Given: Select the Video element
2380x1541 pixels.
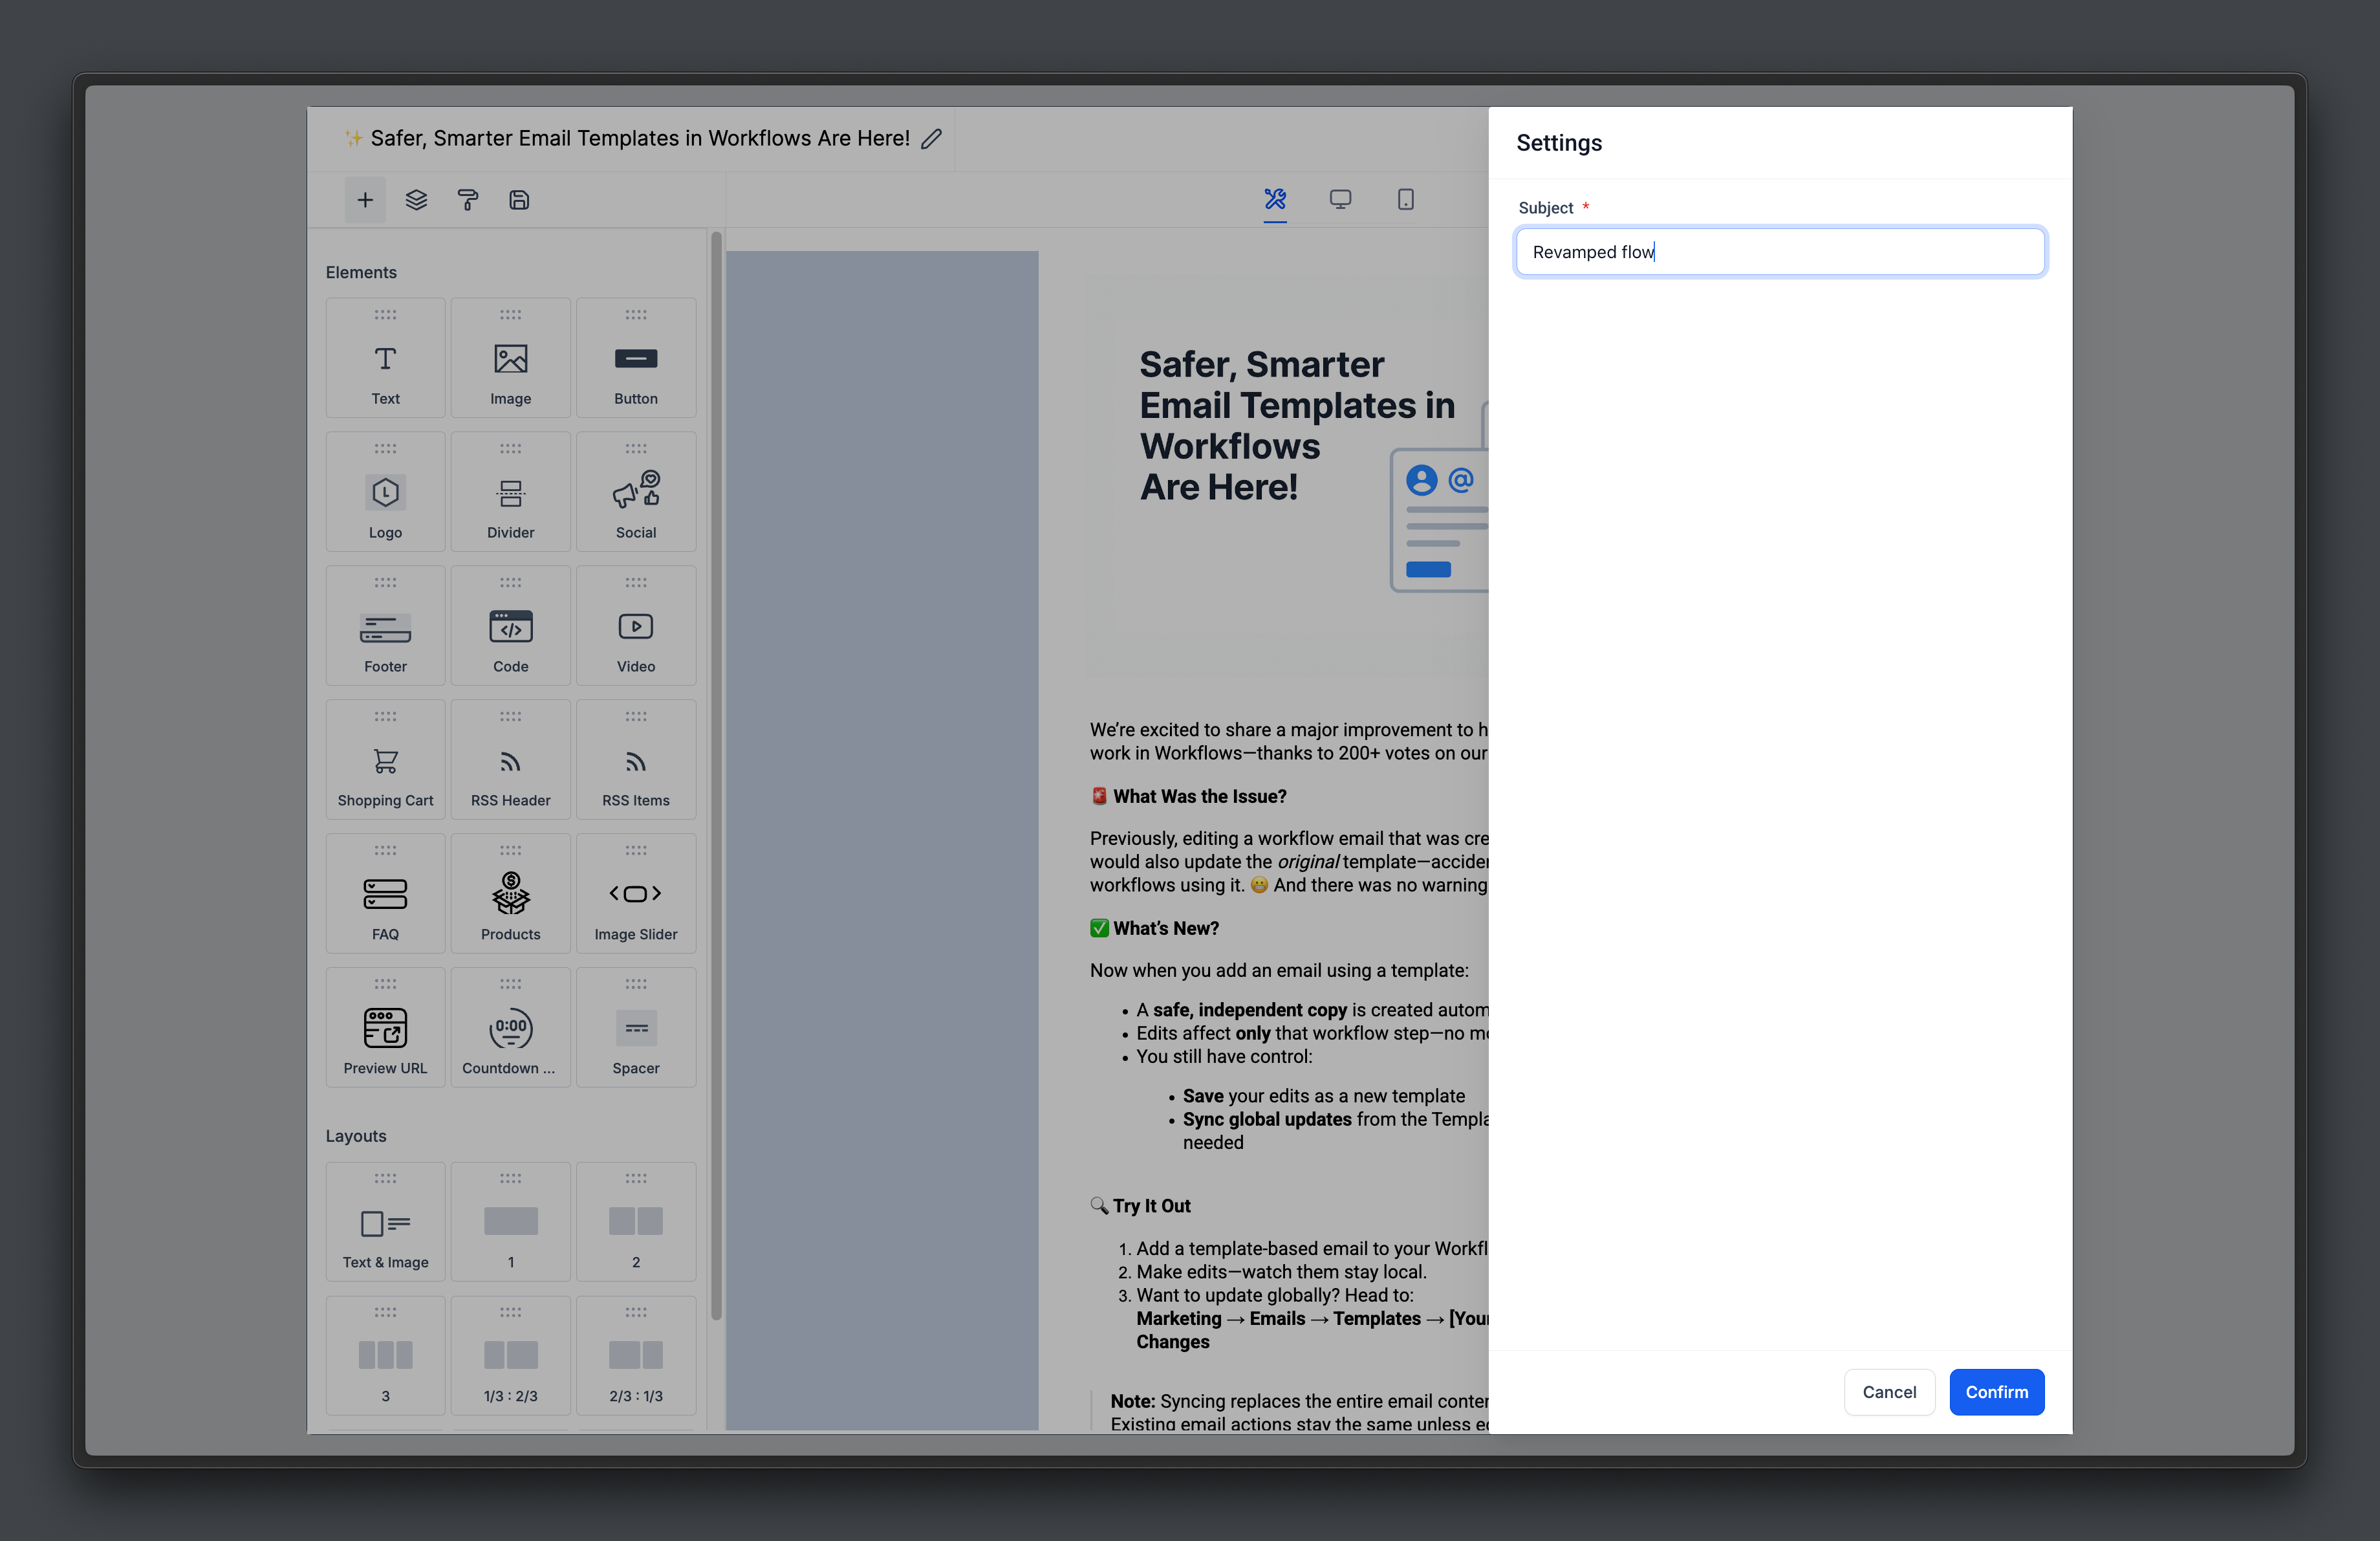Looking at the screenshot, I should click(x=636, y=626).
